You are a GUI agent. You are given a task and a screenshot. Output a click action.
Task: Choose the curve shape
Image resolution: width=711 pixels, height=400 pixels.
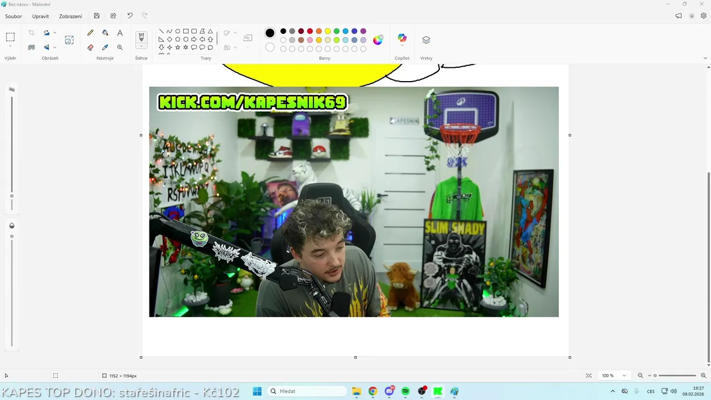point(169,31)
